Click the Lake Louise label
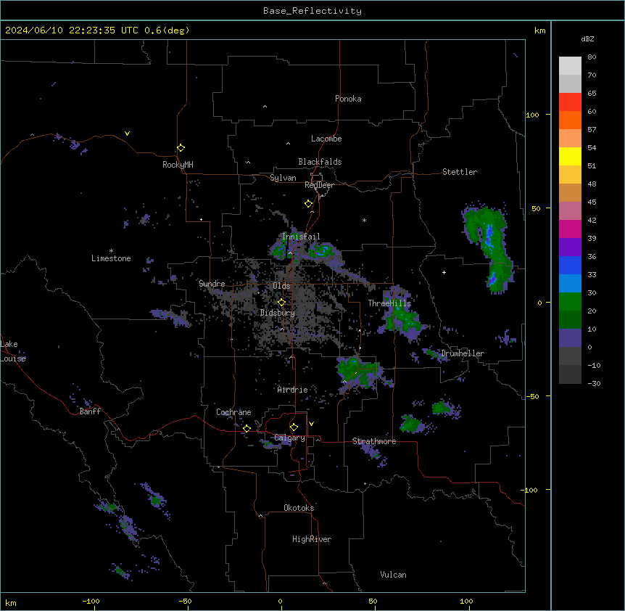 coord(13,351)
